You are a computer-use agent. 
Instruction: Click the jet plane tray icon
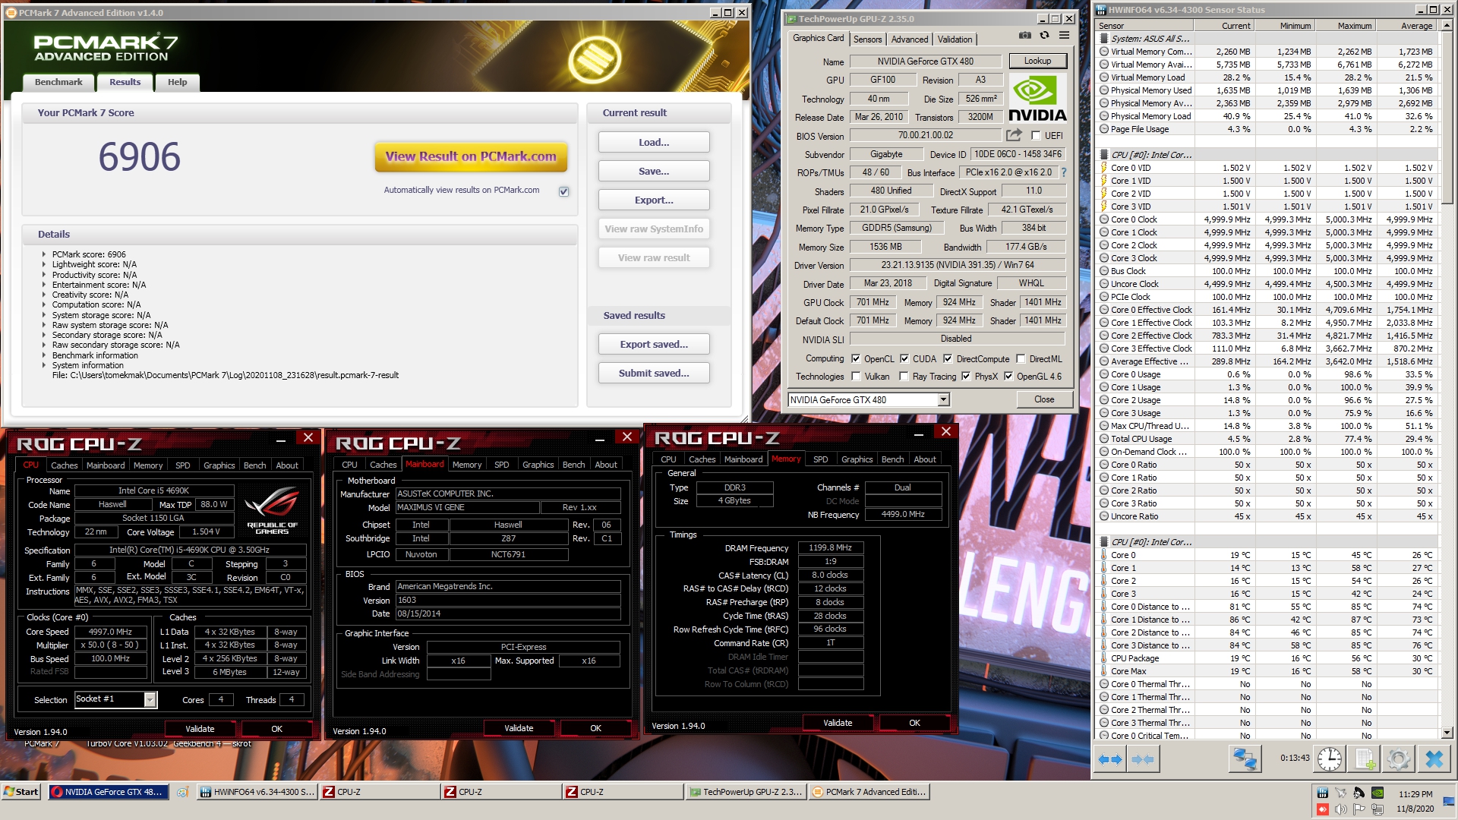(x=1341, y=793)
